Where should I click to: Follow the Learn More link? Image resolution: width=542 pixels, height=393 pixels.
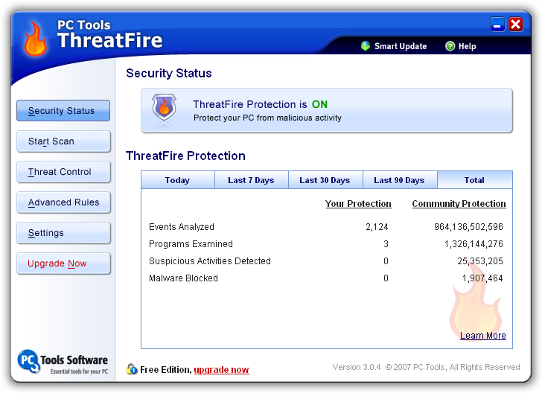482,336
